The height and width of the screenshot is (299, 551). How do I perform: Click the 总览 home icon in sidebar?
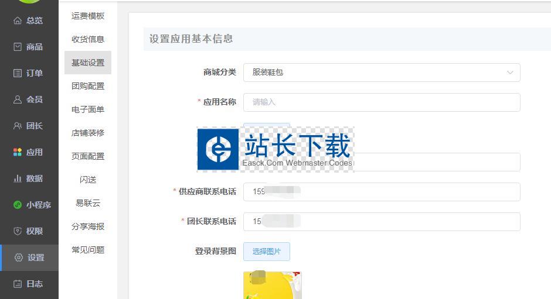point(18,20)
